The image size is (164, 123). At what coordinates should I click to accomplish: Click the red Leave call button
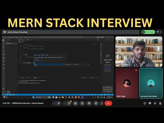click(x=108, y=103)
